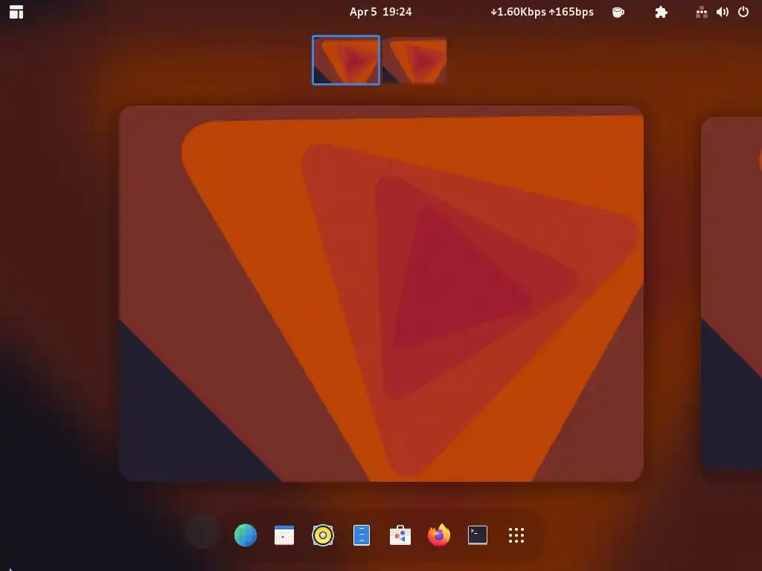The image size is (762, 571).
Task: Launch the Software shopping bag app
Action: click(400, 535)
